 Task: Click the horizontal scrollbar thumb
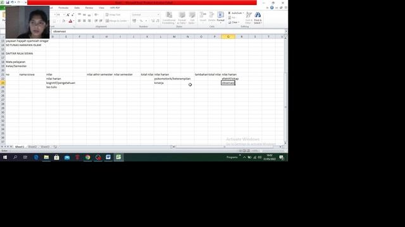click(x=224, y=147)
